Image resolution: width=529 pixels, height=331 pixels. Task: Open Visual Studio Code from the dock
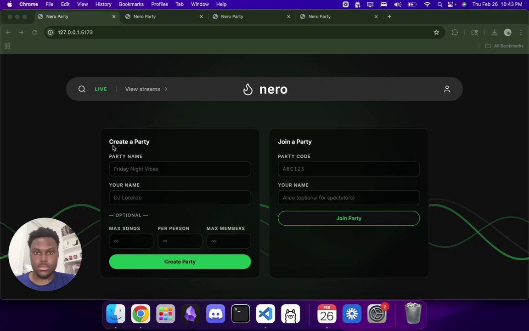(x=265, y=314)
